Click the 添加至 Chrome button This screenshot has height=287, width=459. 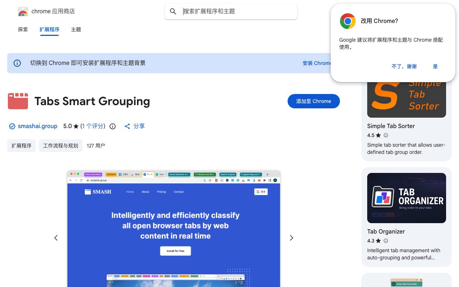(314, 101)
